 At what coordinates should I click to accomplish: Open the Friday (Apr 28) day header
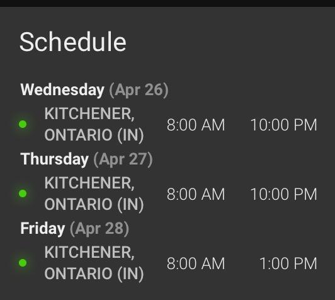(75, 229)
